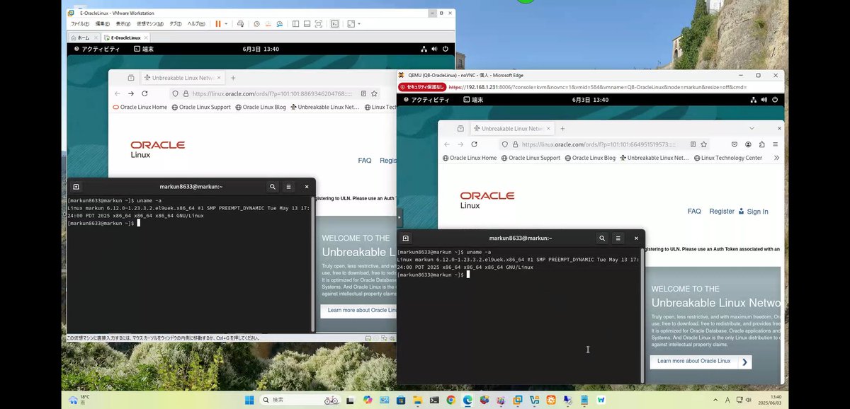
Task: Open the タブ menu in VMware Workstation
Action: 175,24
